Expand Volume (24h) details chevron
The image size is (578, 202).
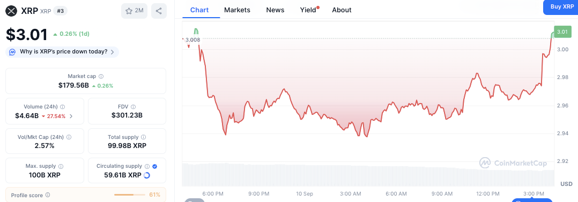[x=71, y=116]
